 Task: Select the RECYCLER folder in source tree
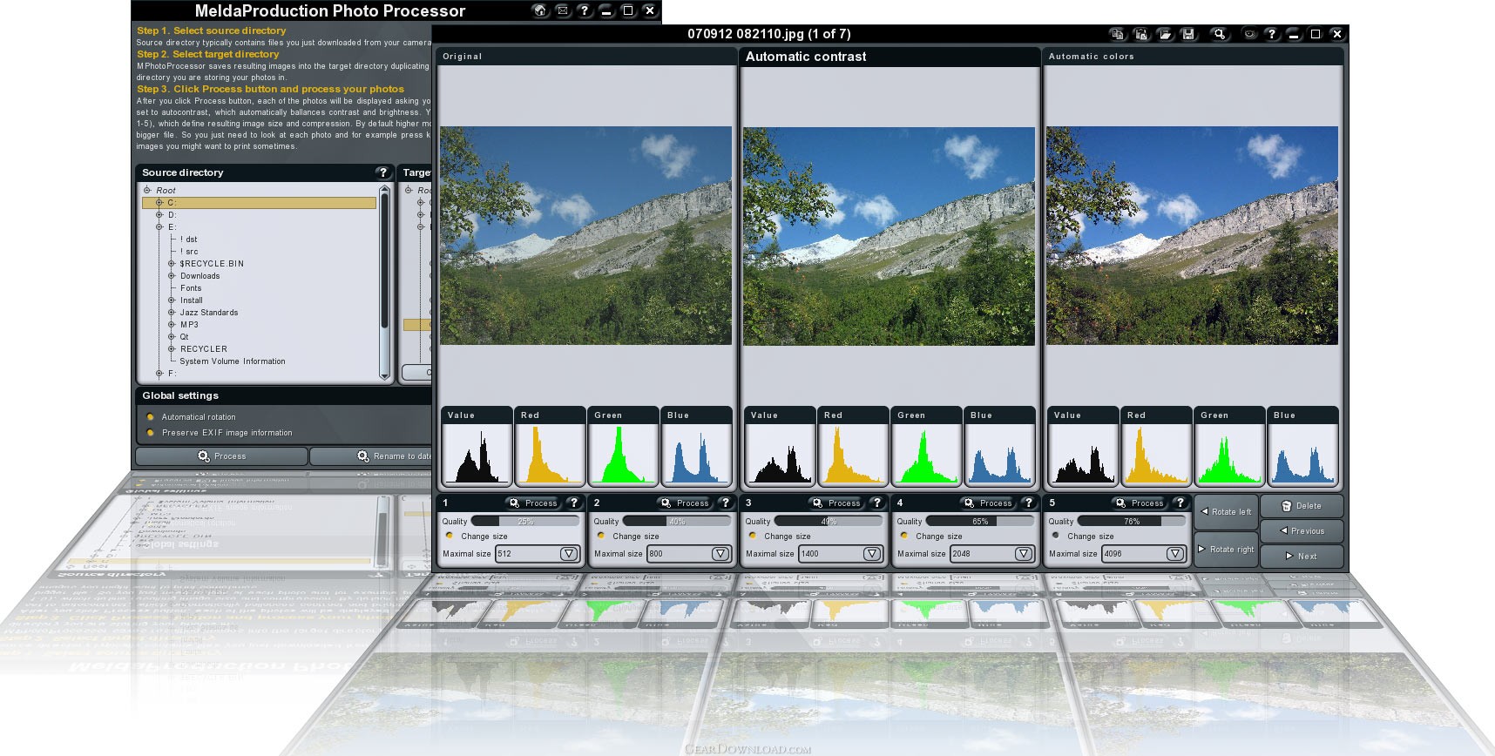pos(204,349)
